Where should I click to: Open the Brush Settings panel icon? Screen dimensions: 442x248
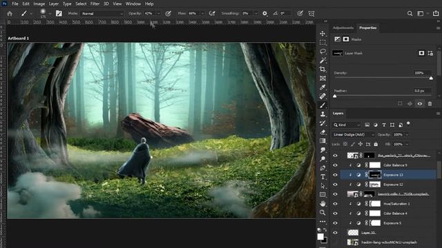tap(59, 14)
